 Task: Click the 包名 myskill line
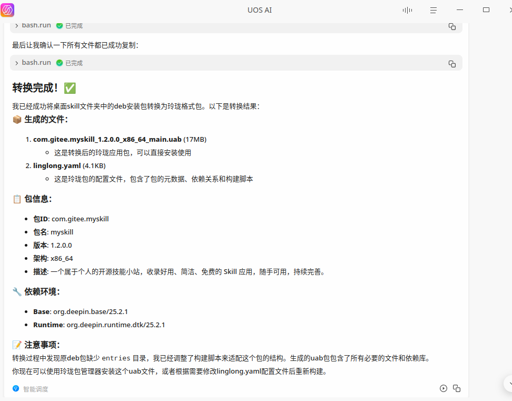[x=53, y=232]
